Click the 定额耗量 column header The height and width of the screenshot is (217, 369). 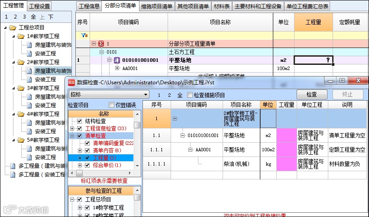[350, 22]
